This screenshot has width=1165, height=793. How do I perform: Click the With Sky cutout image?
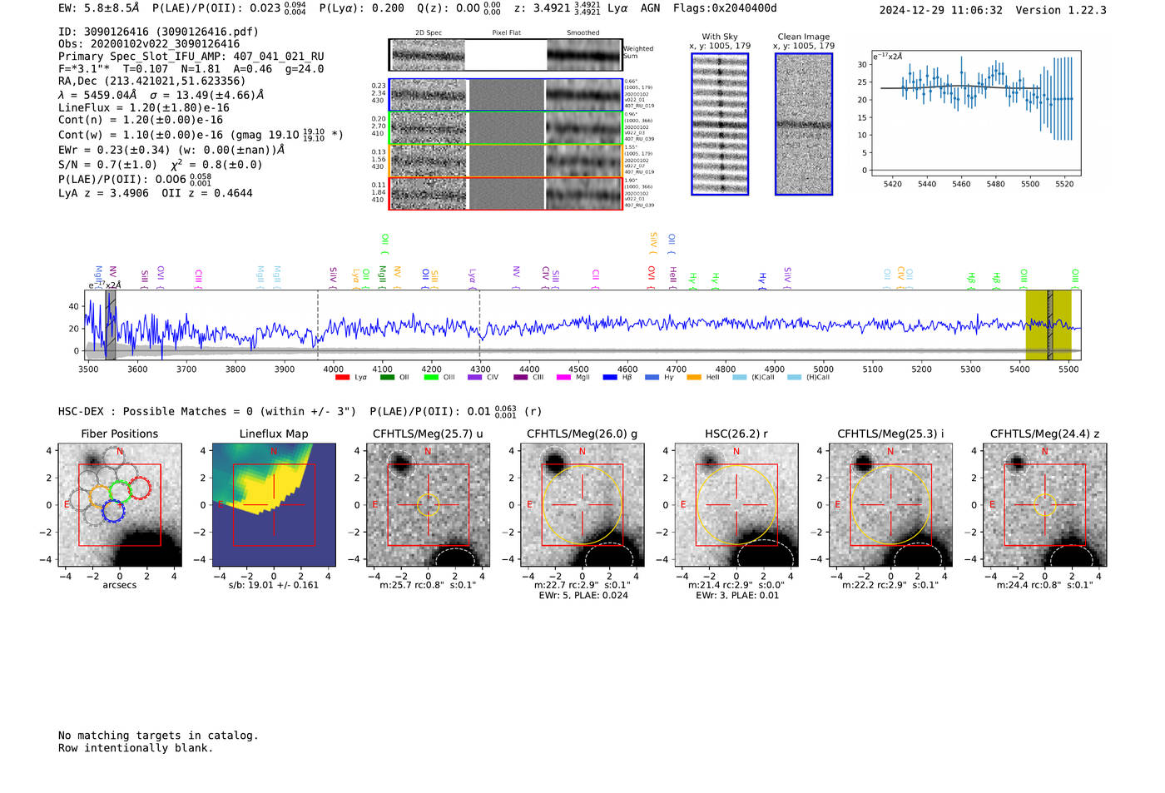720,124
